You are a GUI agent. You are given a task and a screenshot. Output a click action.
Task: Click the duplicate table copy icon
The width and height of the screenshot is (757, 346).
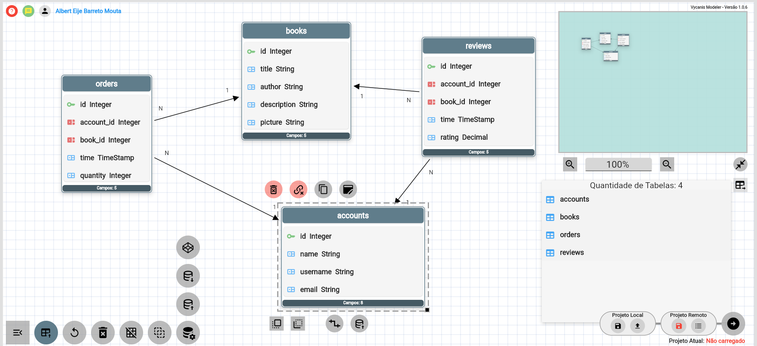pyautogui.click(x=323, y=190)
